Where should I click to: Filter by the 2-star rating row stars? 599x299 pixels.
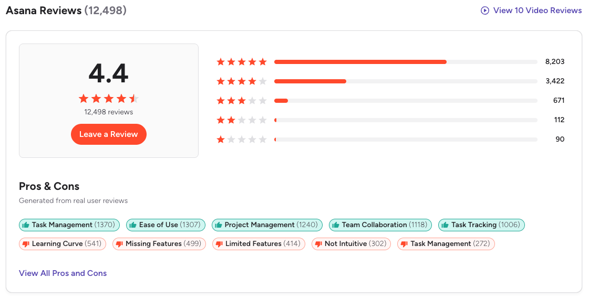pyautogui.click(x=241, y=120)
